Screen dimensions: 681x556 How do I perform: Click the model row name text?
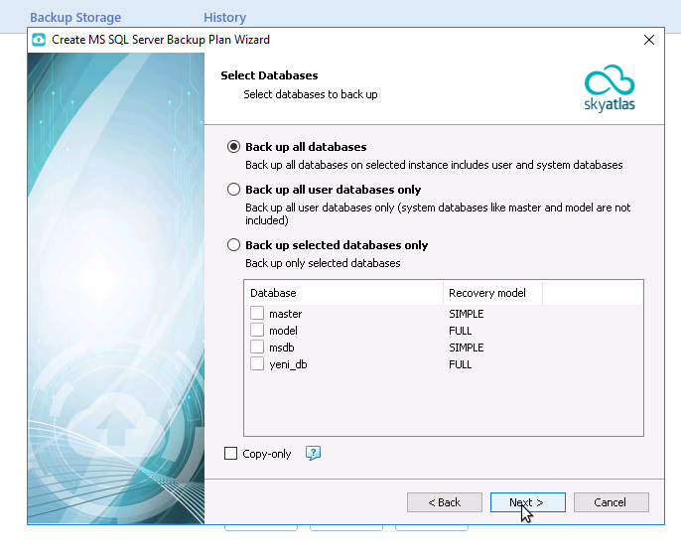283,331
